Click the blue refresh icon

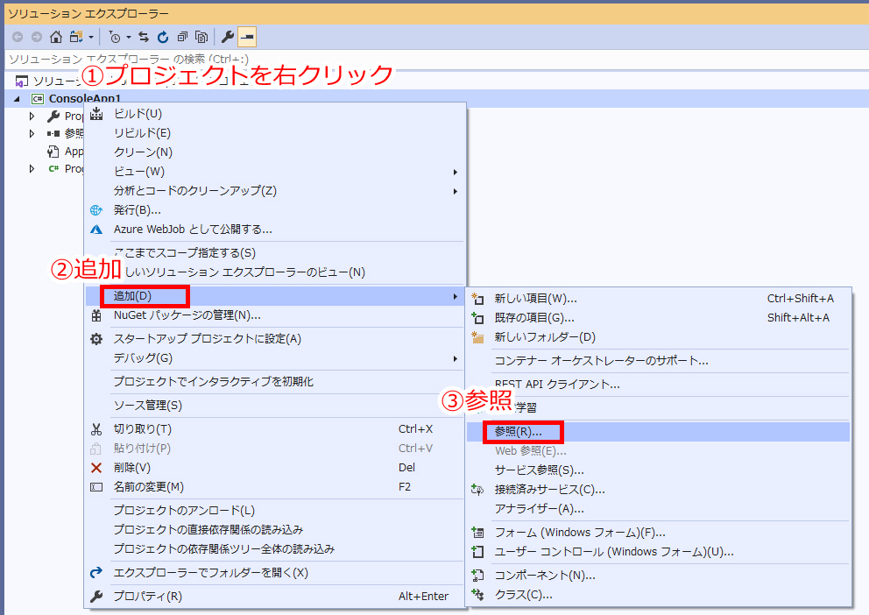(163, 37)
